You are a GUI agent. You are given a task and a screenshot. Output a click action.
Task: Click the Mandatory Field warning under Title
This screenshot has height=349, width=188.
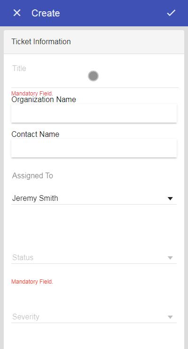[x=32, y=94]
